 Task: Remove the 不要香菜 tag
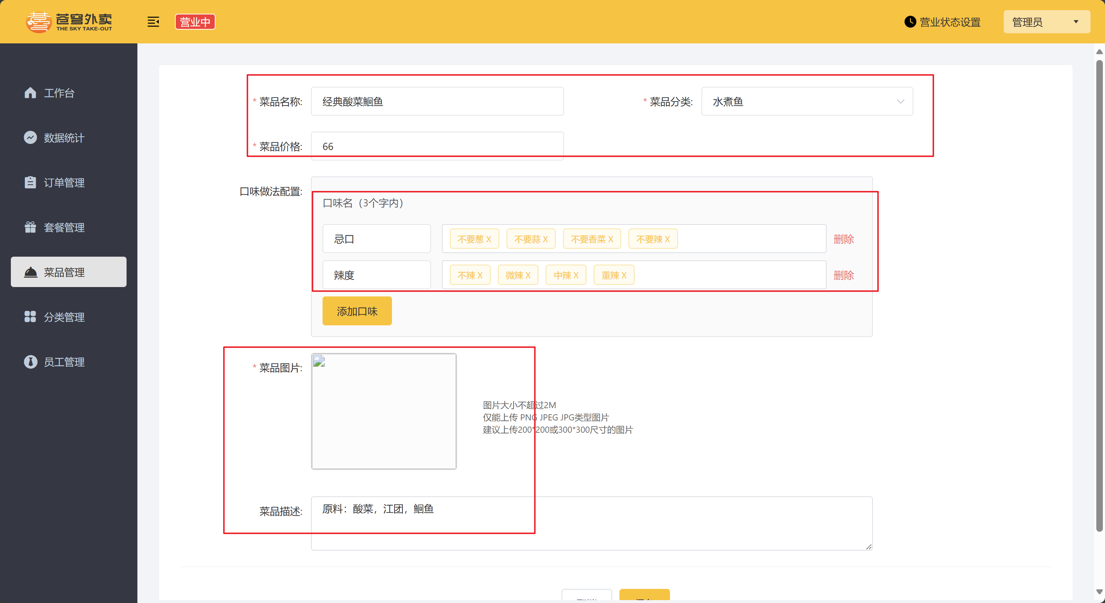point(610,239)
